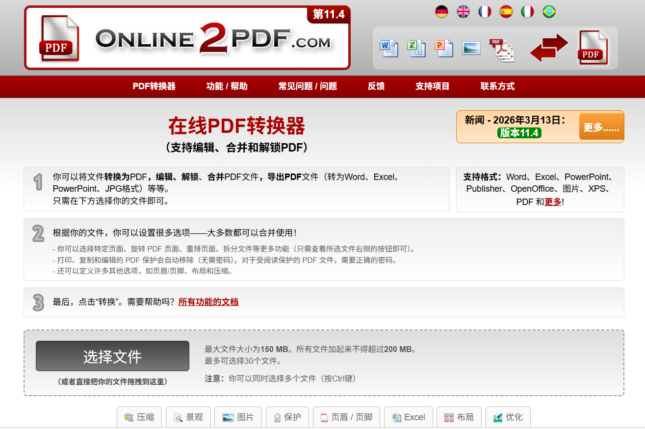Switch language to Spanish flag
Screen dimensions: 645x429
(x=506, y=12)
